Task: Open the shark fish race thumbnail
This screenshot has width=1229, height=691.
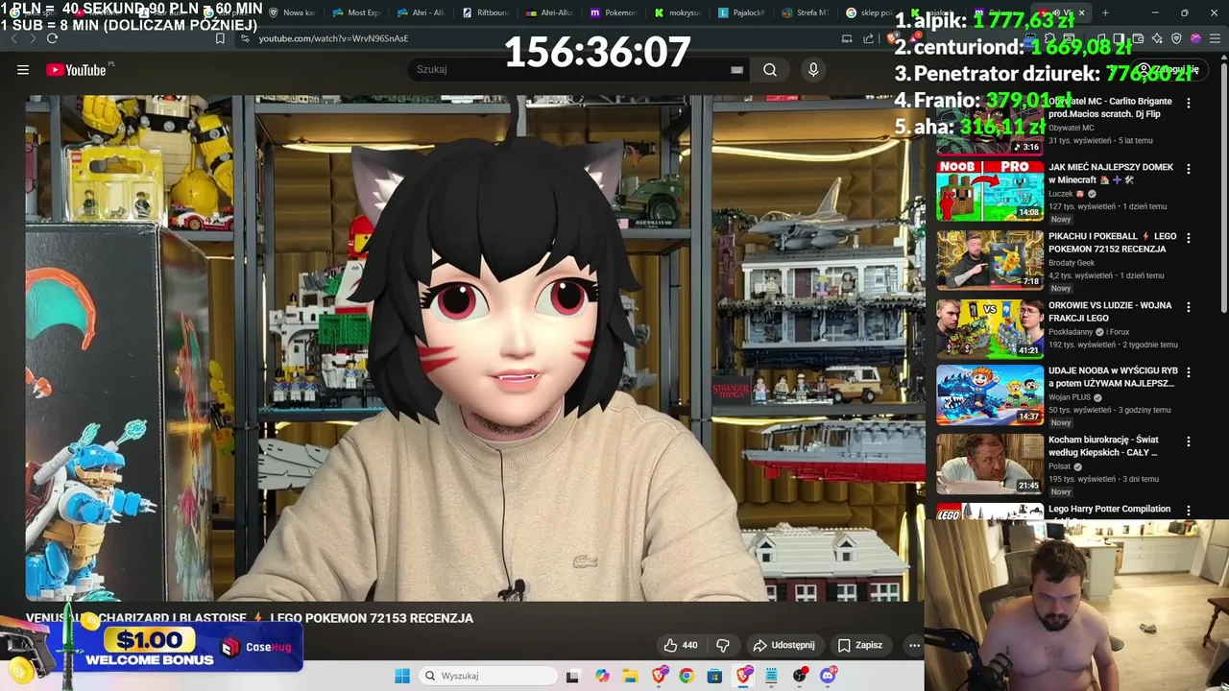Action: click(x=990, y=394)
